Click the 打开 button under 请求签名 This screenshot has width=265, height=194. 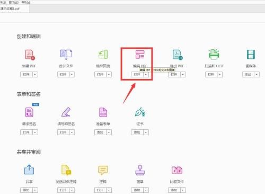coord(26,132)
